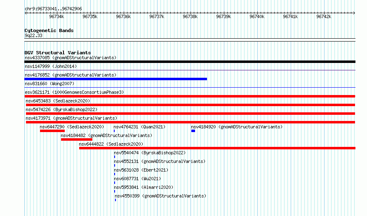Open variant nsv4764231 (Quan2021) label
Viewport: 367px width, 216px height.
(x=139, y=127)
